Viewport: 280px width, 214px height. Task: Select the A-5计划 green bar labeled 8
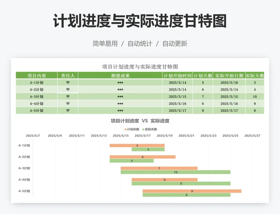coord(187,195)
